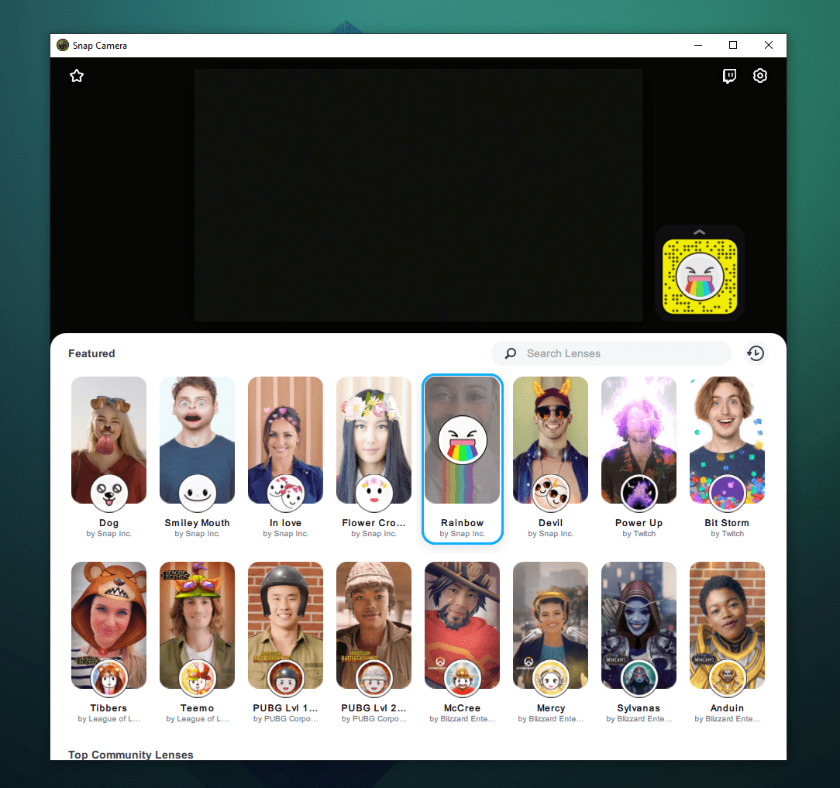
Task: Click the Anduin round lens icon
Action: click(727, 678)
